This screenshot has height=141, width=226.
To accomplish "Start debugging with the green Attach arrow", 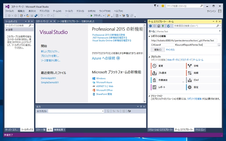I will 91,16.
